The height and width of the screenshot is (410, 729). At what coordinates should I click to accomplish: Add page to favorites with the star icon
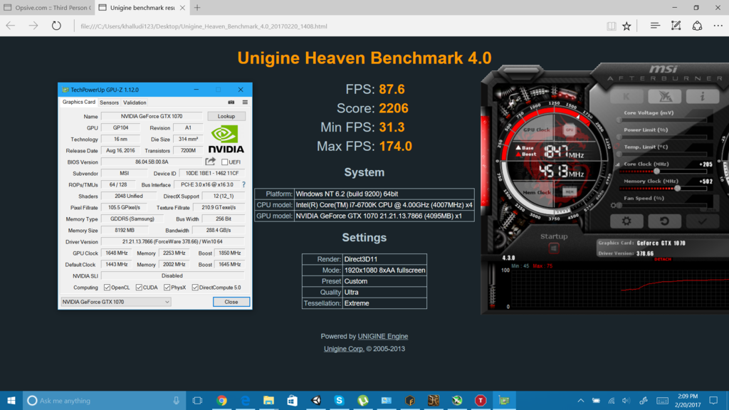point(626,26)
